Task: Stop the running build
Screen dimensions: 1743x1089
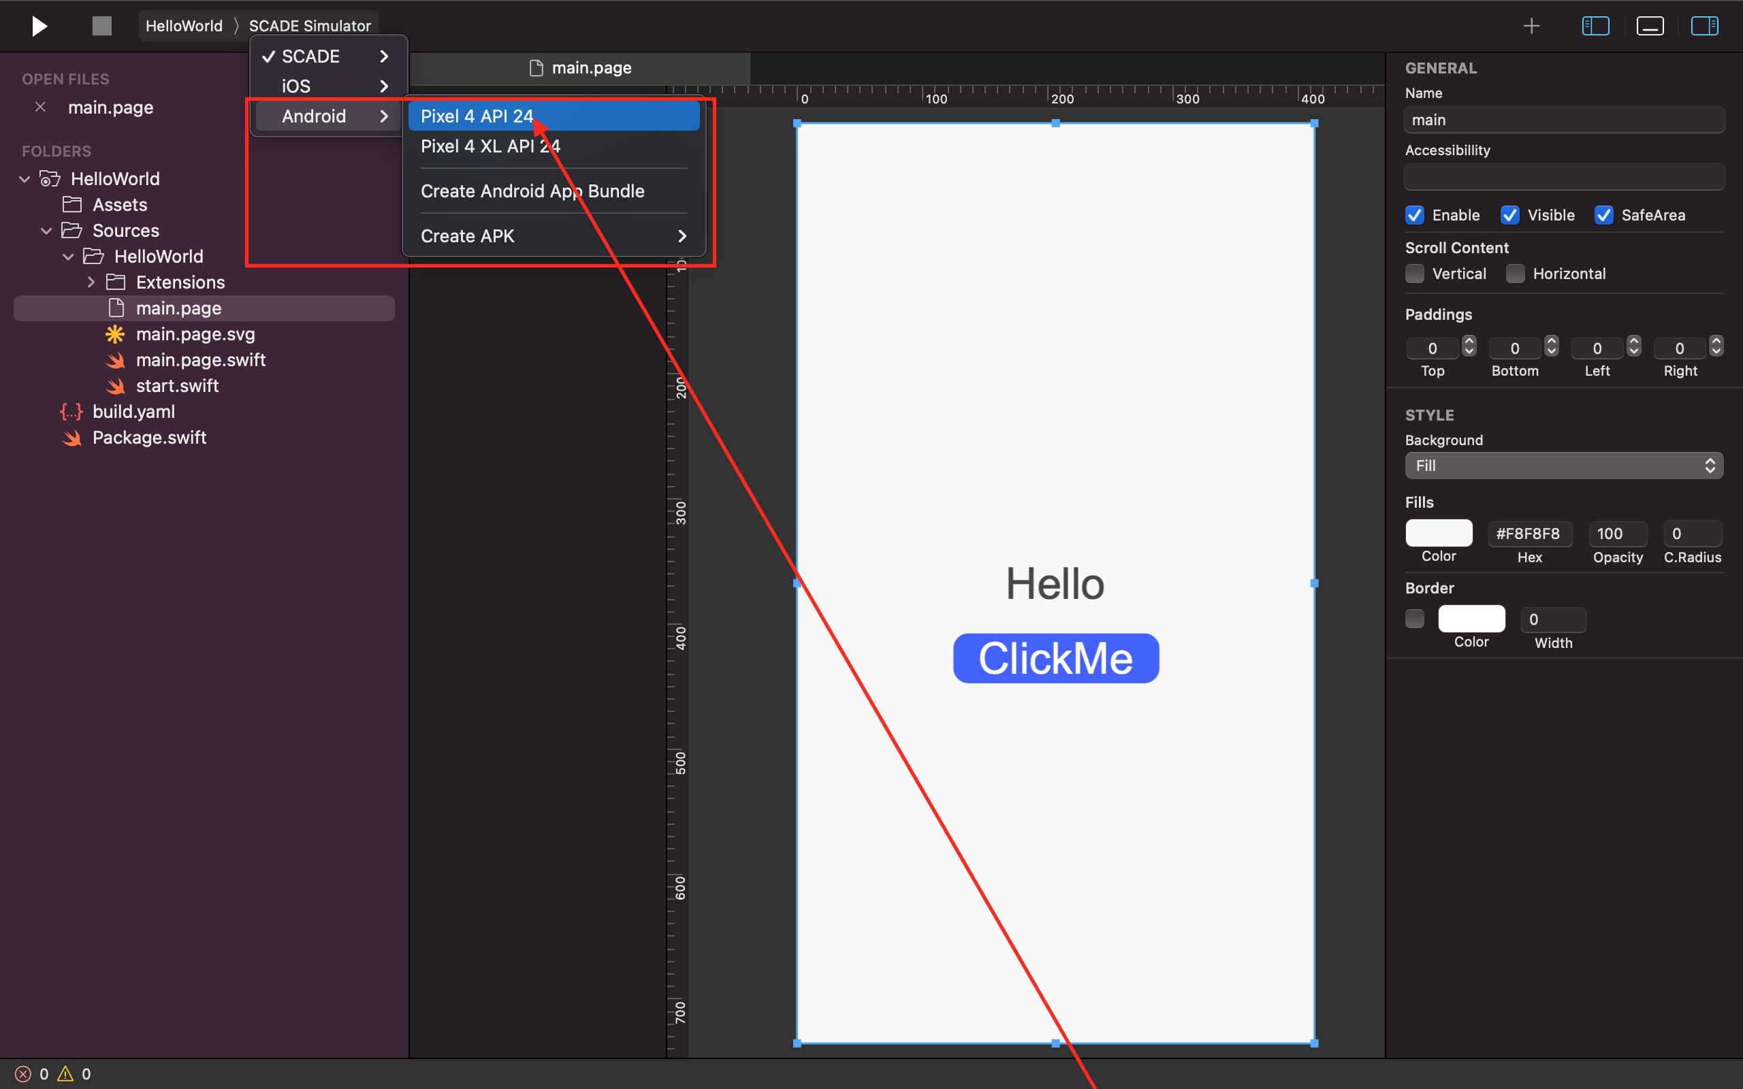Action: click(x=102, y=26)
